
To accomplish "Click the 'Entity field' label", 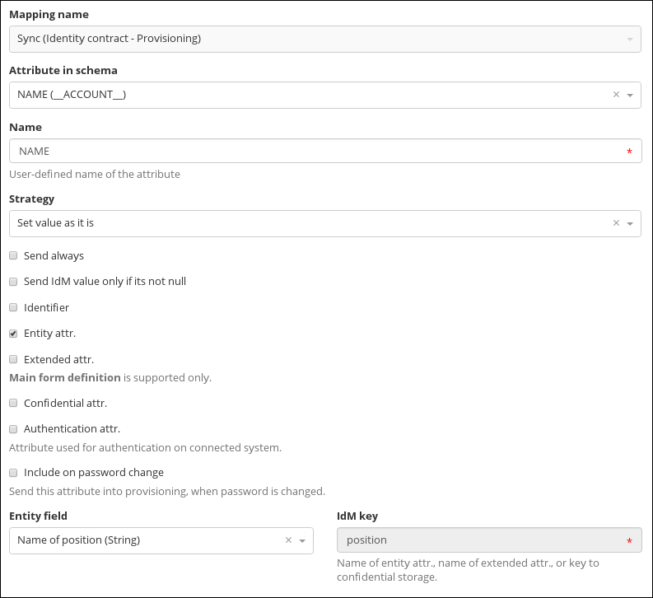I will click(38, 516).
